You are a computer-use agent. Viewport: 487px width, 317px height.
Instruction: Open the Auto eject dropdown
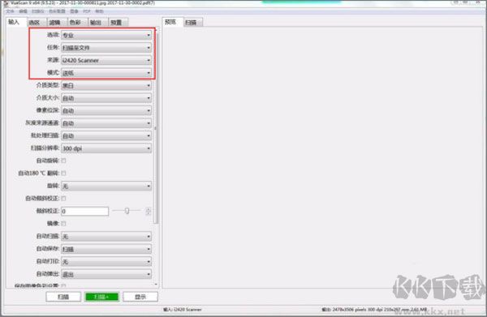(x=106, y=274)
